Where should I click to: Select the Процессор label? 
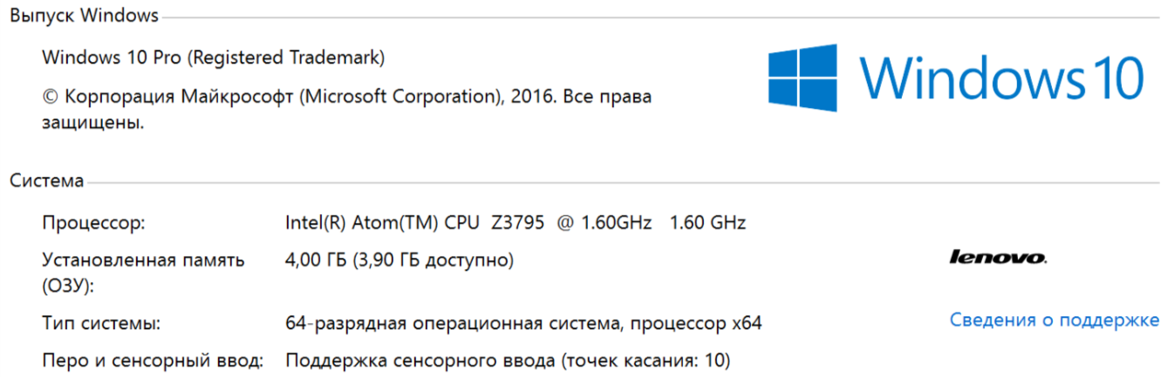point(93,223)
